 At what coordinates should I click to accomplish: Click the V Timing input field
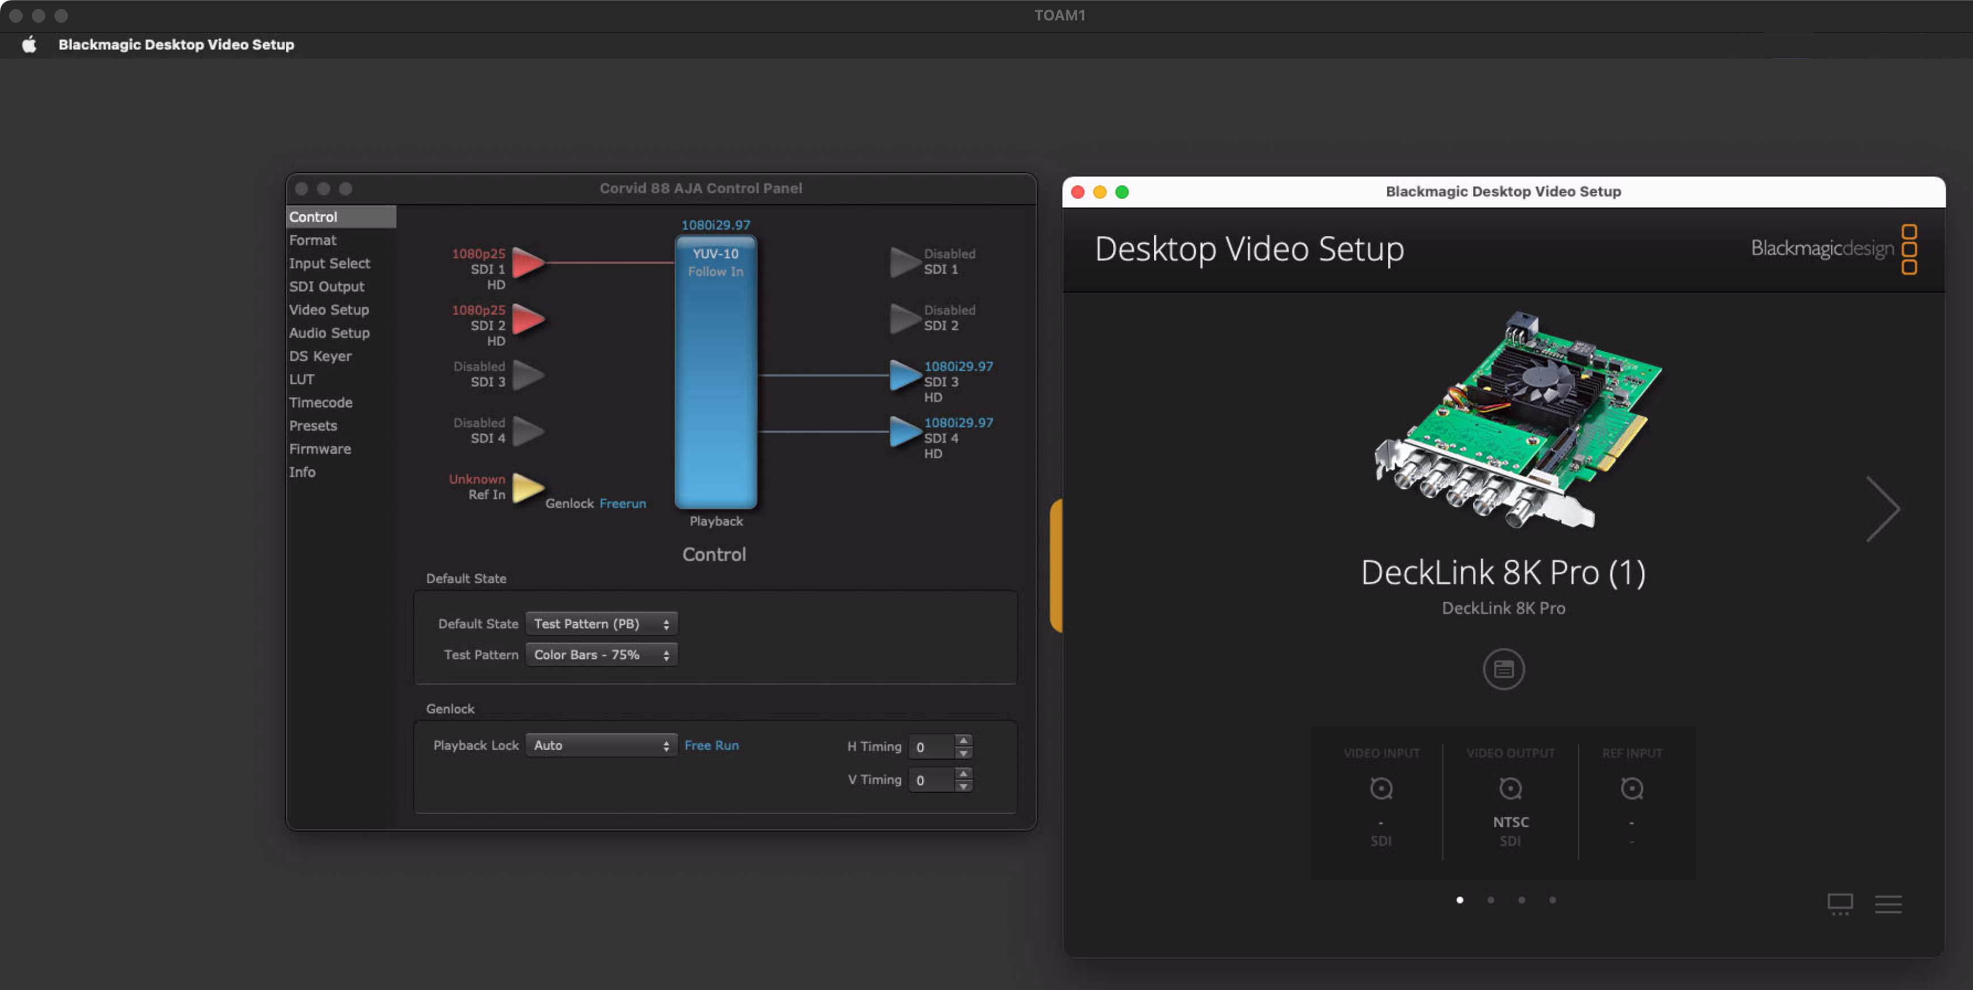[x=932, y=779]
